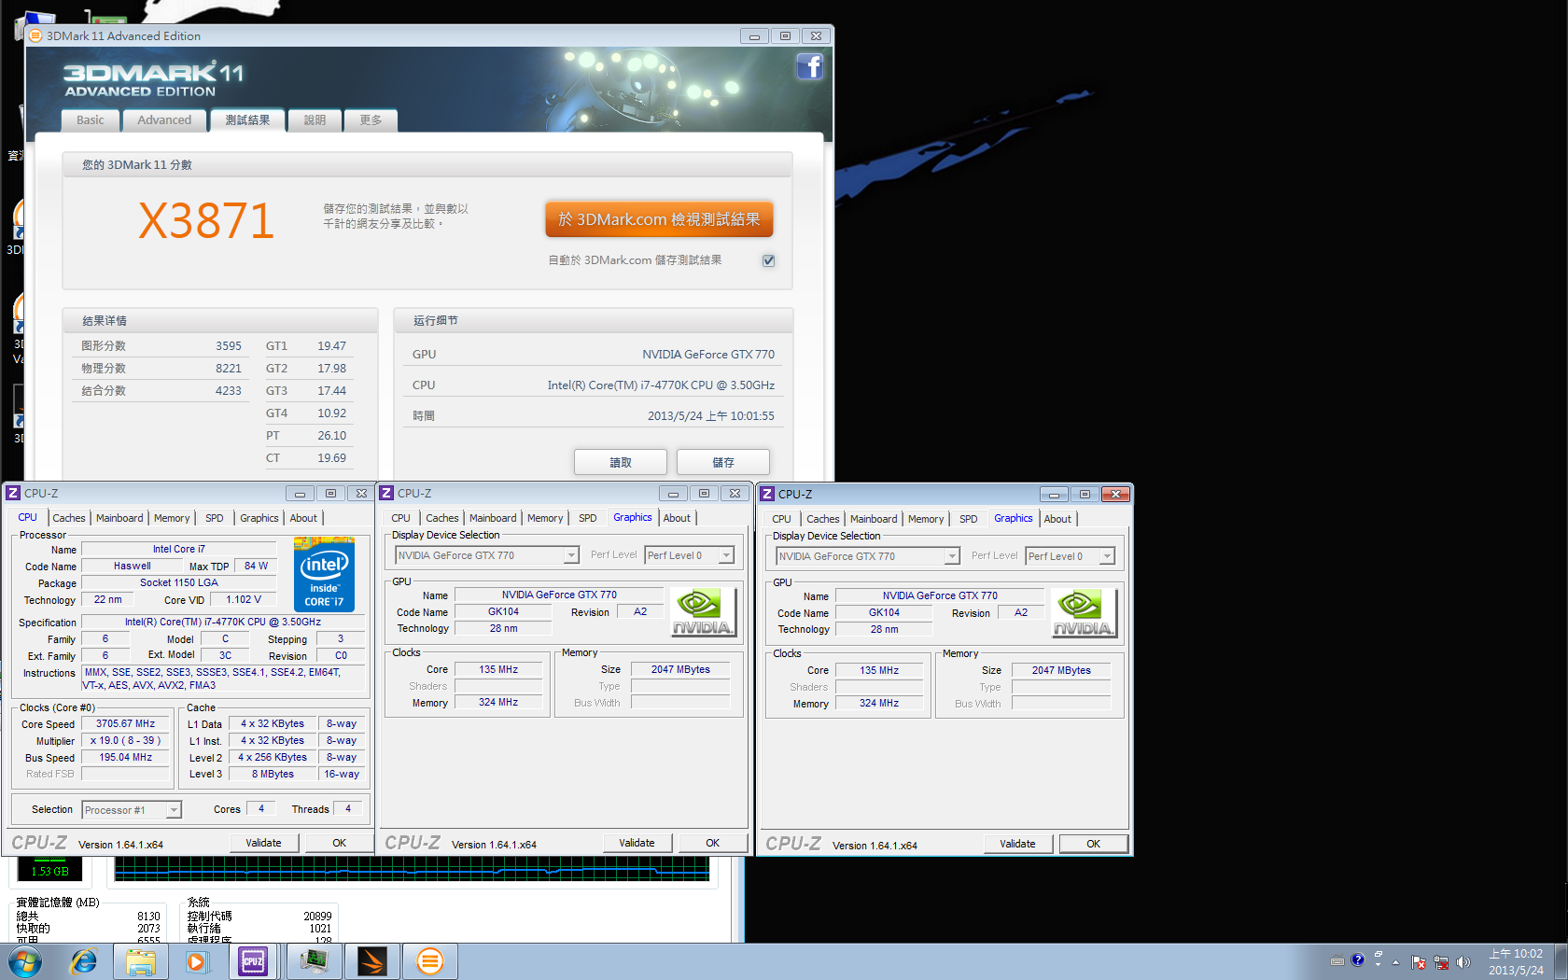
Task: Click the Intel Core i7 logo in CPU-Z
Action: (x=324, y=574)
